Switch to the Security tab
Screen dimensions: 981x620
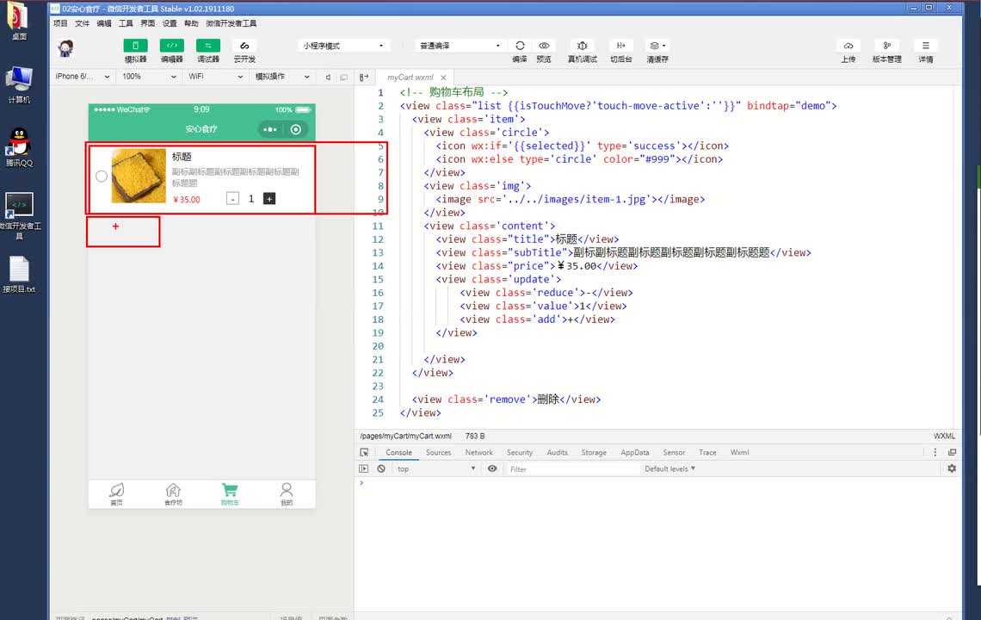pos(519,452)
